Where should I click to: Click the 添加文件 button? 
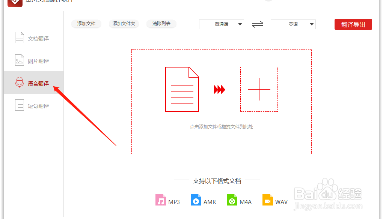[86, 24]
